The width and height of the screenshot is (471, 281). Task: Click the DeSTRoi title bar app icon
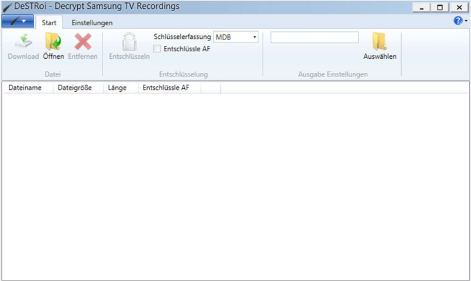pos(7,7)
